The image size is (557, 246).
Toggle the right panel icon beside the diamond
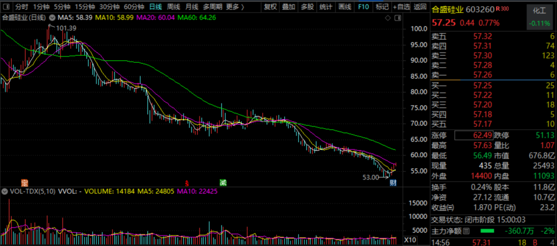tap(397, 17)
